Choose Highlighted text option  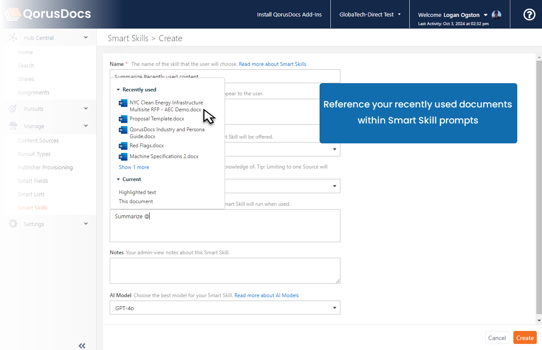coord(137,192)
